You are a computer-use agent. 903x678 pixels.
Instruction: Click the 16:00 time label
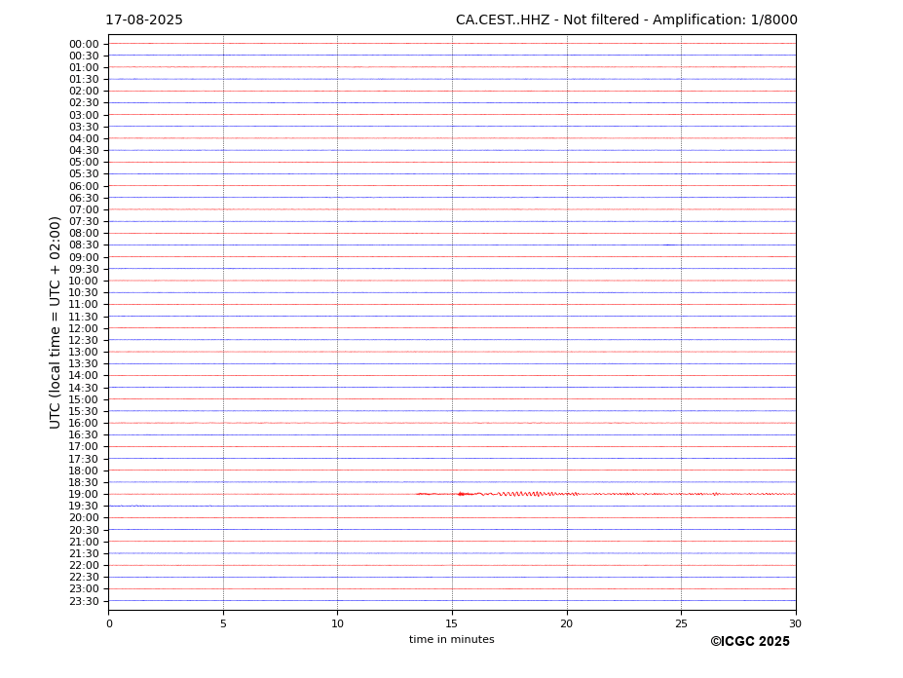(84, 424)
